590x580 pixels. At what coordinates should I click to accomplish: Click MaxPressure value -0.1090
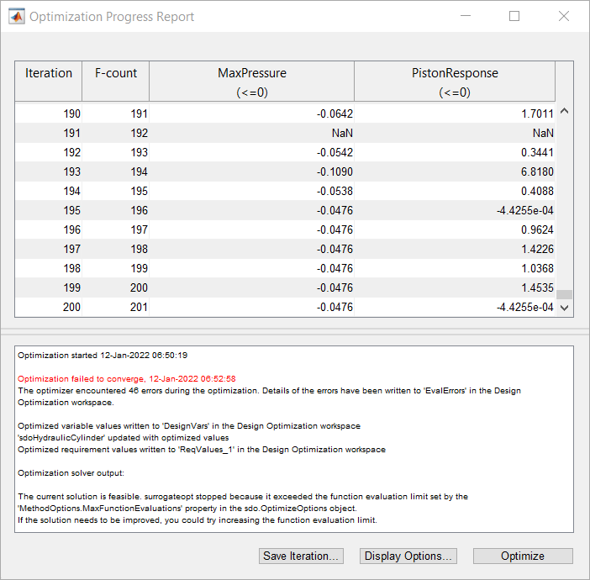[x=252, y=171]
